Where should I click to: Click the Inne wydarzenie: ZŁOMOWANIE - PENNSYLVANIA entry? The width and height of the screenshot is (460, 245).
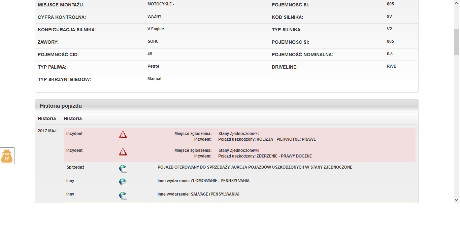pyautogui.click(x=203, y=181)
